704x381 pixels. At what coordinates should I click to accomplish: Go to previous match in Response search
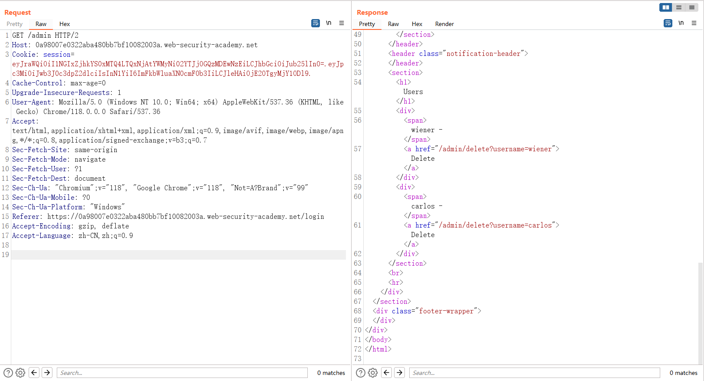pyautogui.click(x=387, y=372)
